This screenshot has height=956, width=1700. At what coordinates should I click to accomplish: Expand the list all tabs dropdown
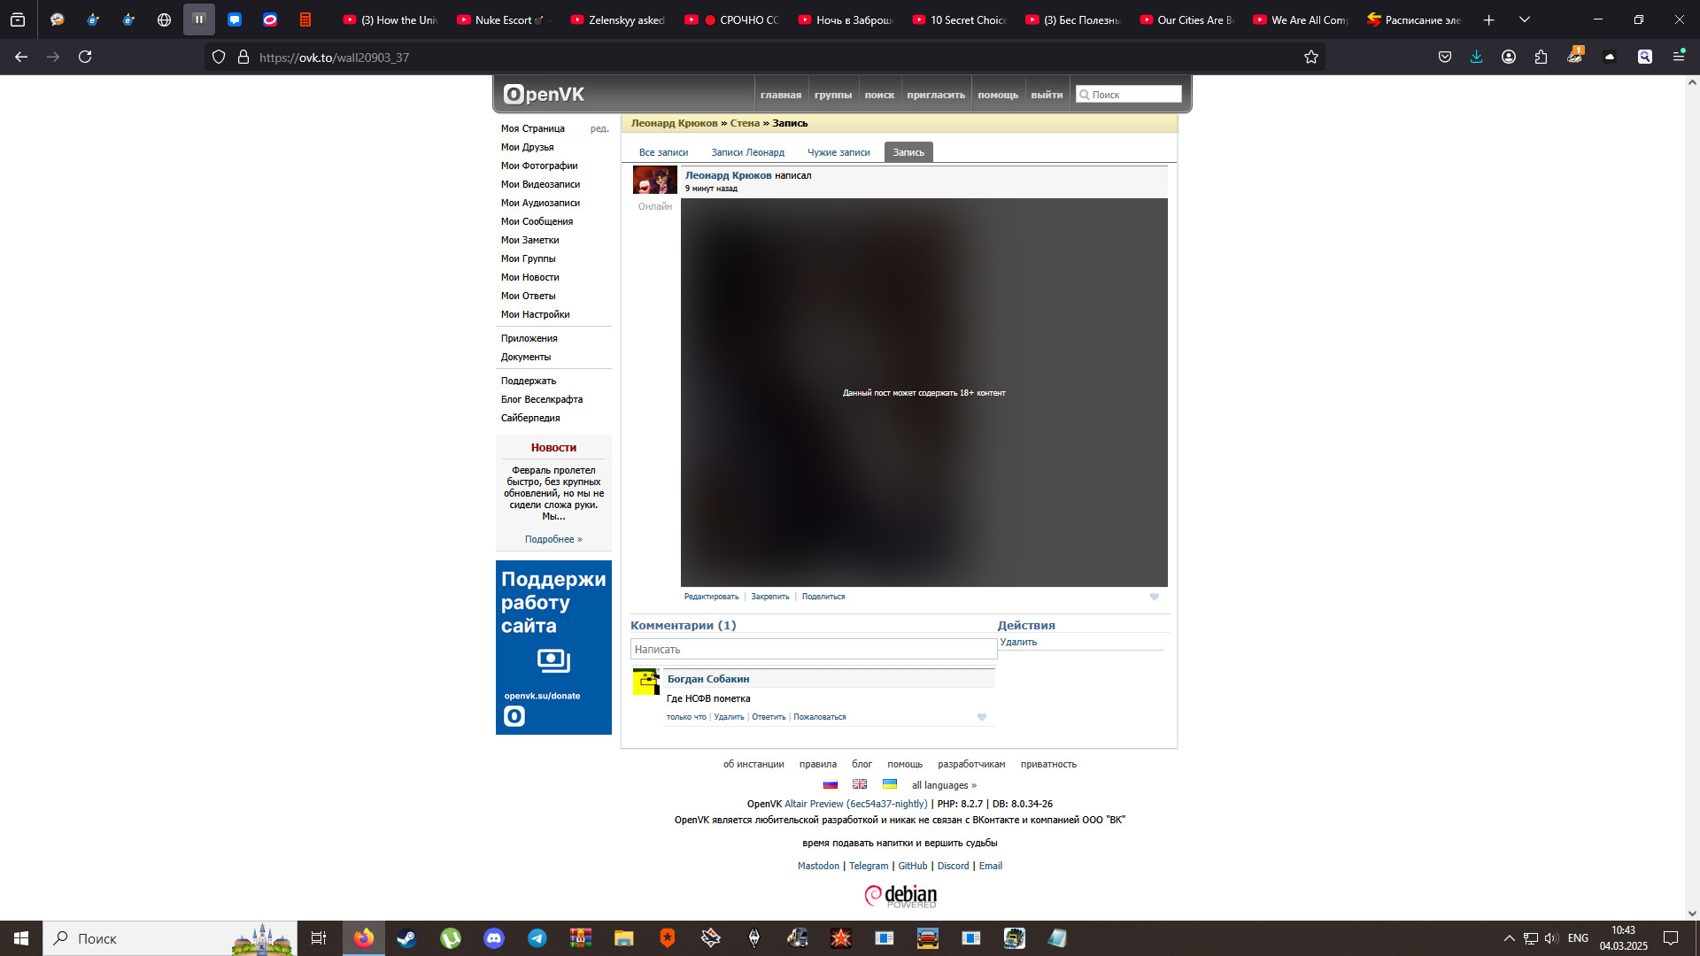point(1525,19)
